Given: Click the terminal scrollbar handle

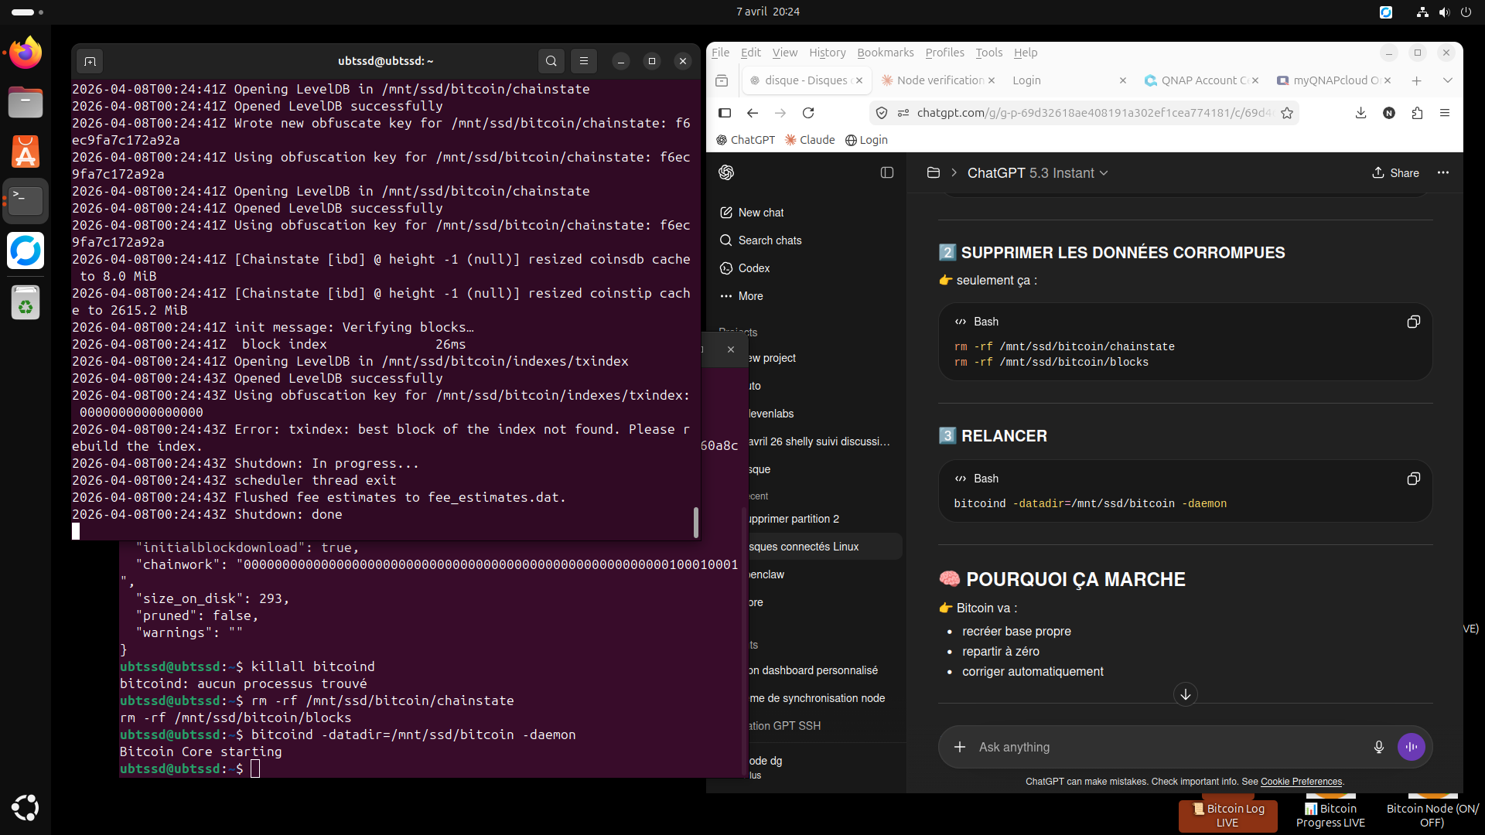Looking at the screenshot, I should [x=695, y=522].
